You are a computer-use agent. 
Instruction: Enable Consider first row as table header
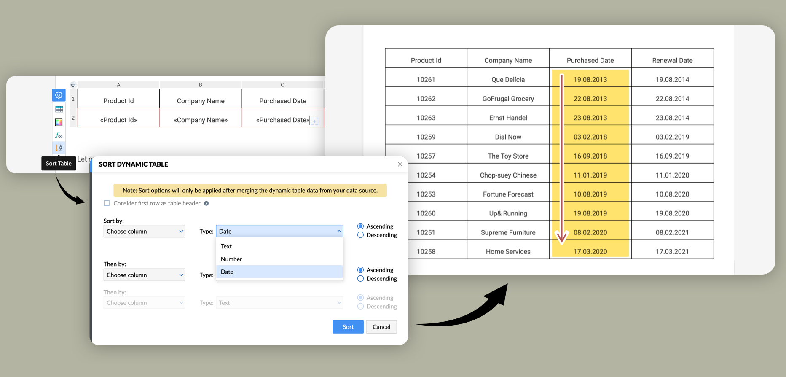[x=107, y=203]
